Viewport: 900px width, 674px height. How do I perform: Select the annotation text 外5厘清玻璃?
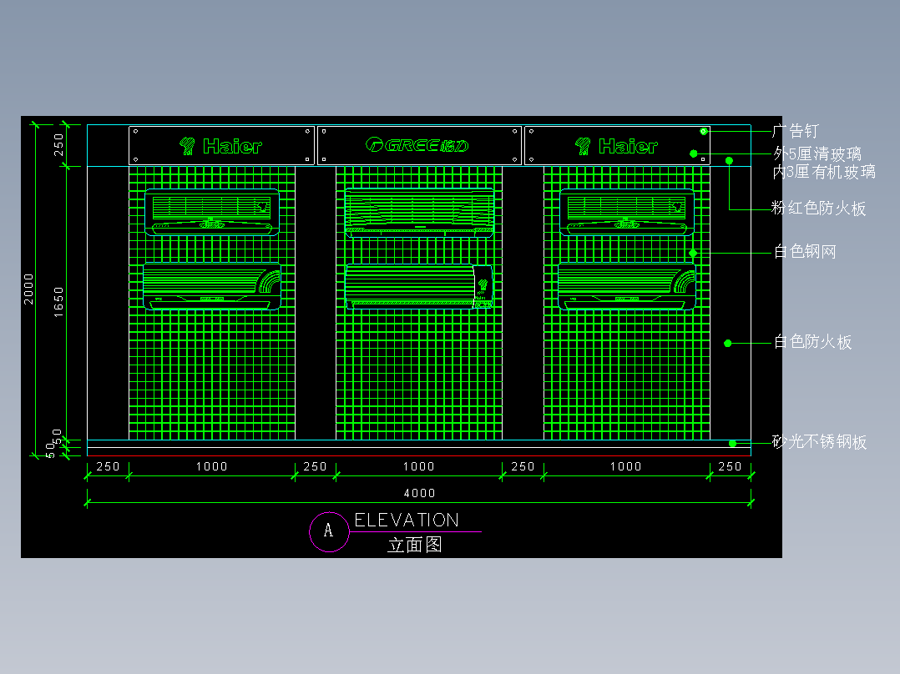tap(817, 153)
